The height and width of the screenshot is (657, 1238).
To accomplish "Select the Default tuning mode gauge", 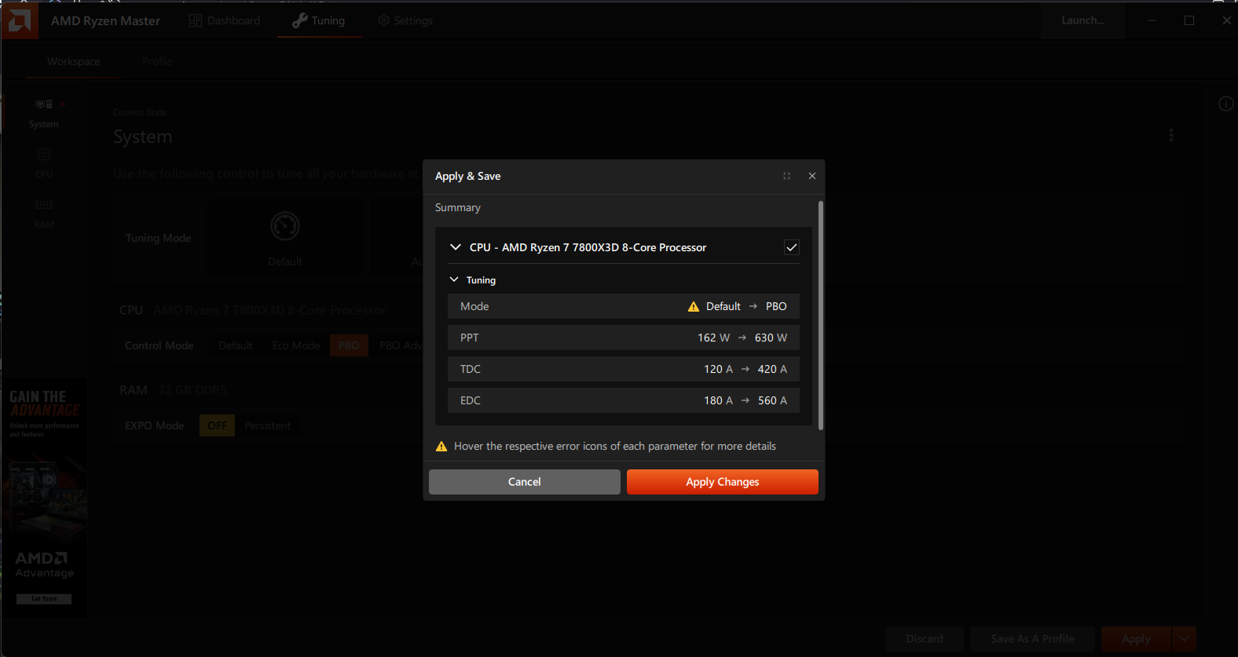I will [x=284, y=227].
